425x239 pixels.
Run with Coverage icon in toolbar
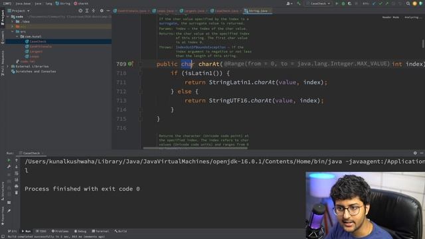(350, 3)
